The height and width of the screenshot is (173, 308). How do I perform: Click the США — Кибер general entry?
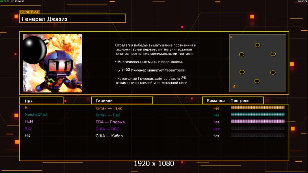pos(109,136)
